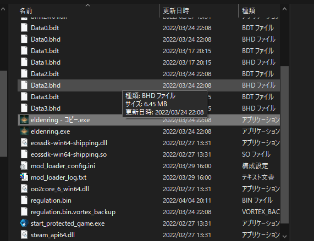314x241 pixels.
Task: Select the file name mod_loader_log.txt
Action: click(x=58, y=177)
